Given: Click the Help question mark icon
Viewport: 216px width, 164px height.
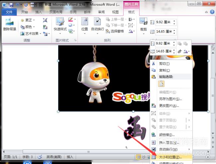Looking at the screenshot, I should (212, 12).
